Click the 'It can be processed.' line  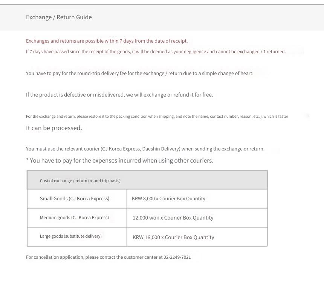(x=54, y=128)
